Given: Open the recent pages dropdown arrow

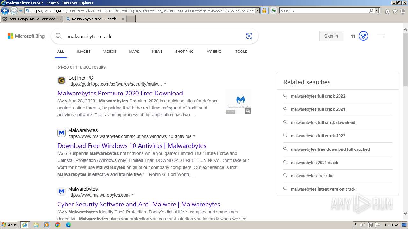Looking at the screenshot, I should click(21, 11).
